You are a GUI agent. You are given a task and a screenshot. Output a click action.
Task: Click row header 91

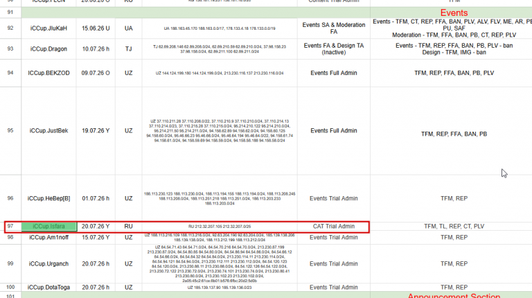pyautogui.click(x=10, y=12)
